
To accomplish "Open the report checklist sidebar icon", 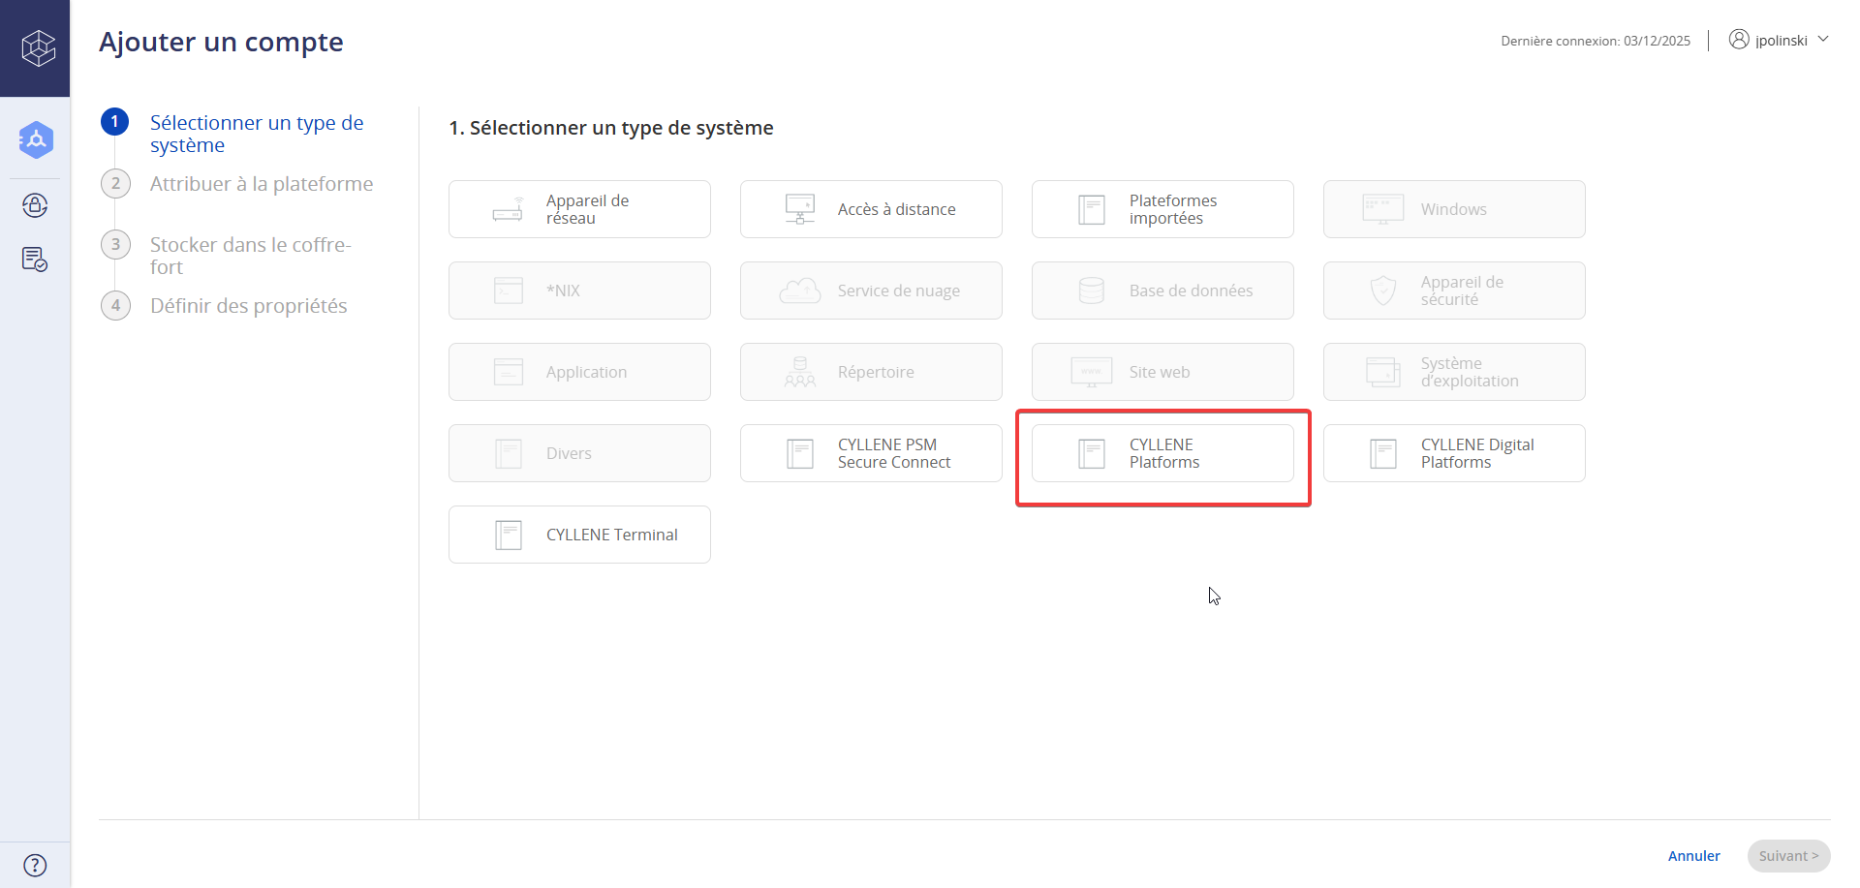I will coord(35,260).
